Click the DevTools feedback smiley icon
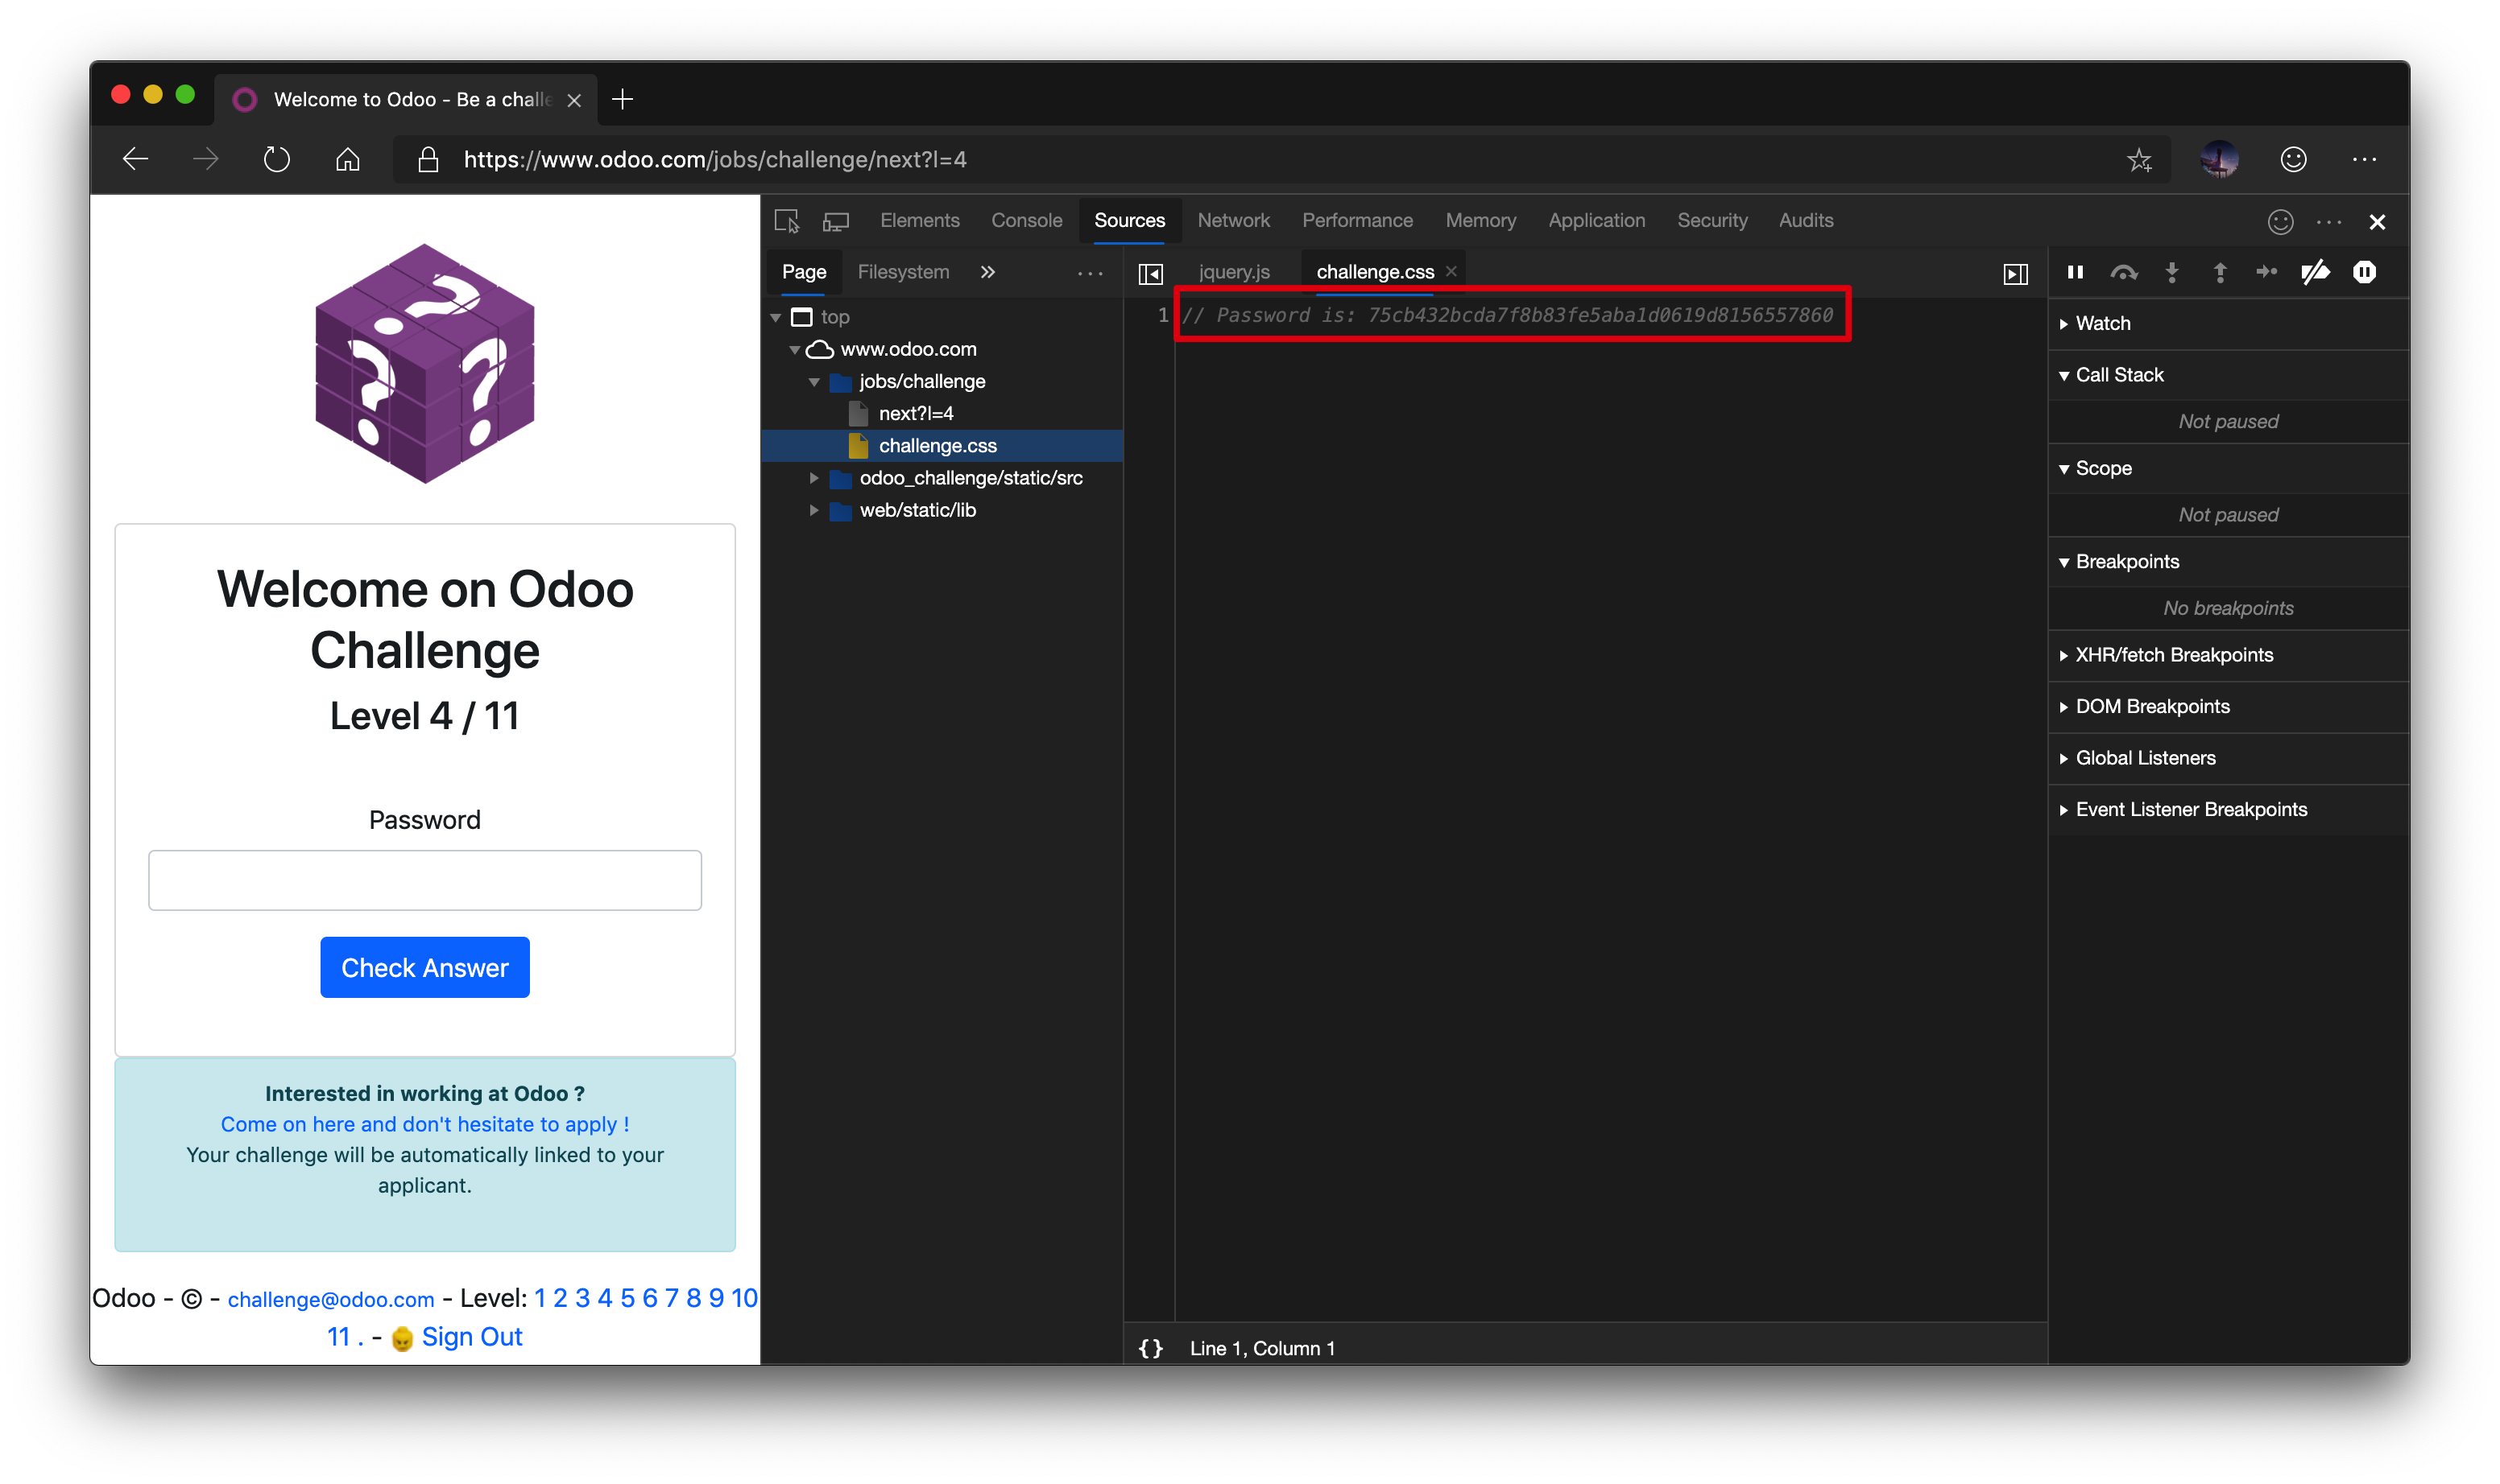Viewport: 2500px width, 1484px height. tap(2280, 222)
